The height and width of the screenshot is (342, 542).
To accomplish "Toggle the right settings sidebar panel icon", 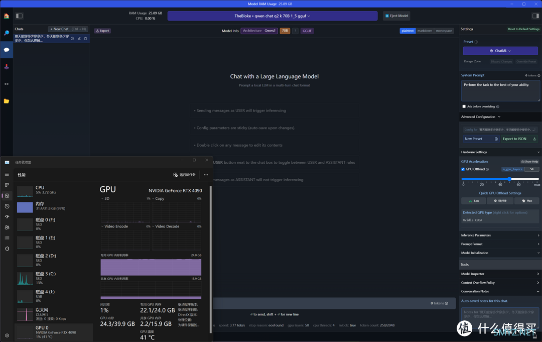I will 535,16.
